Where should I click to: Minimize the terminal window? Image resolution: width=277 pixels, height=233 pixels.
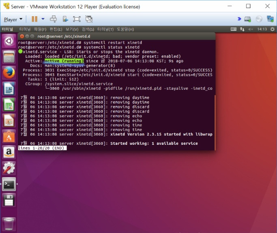click(x=27, y=36)
